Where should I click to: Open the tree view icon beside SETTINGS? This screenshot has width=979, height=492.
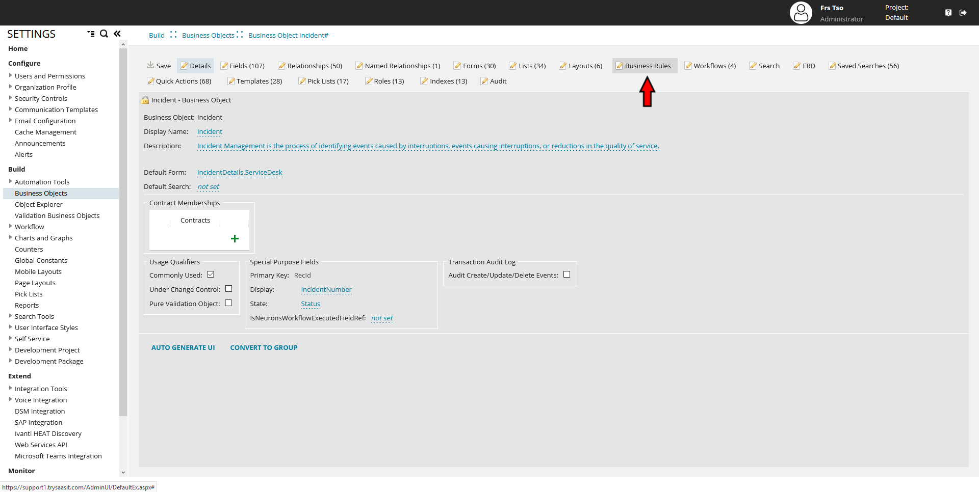click(91, 34)
